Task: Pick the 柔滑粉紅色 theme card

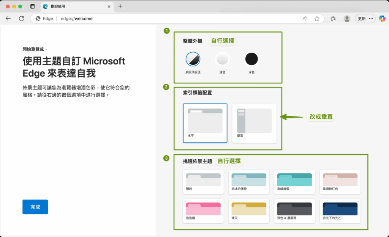Action: 340,182
